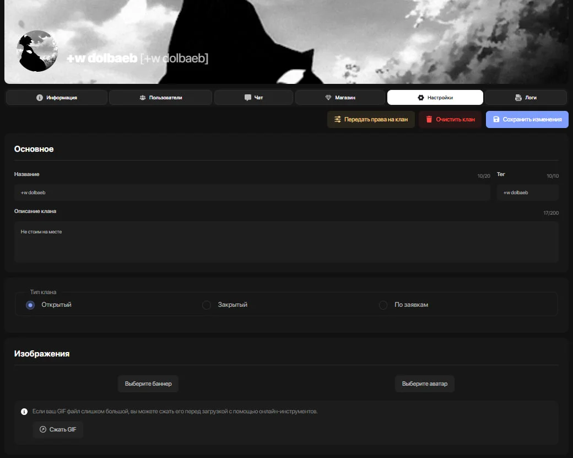Click the round clan avatar image
The width and height of the screenshot is (573, 458).
pos(37,51)
